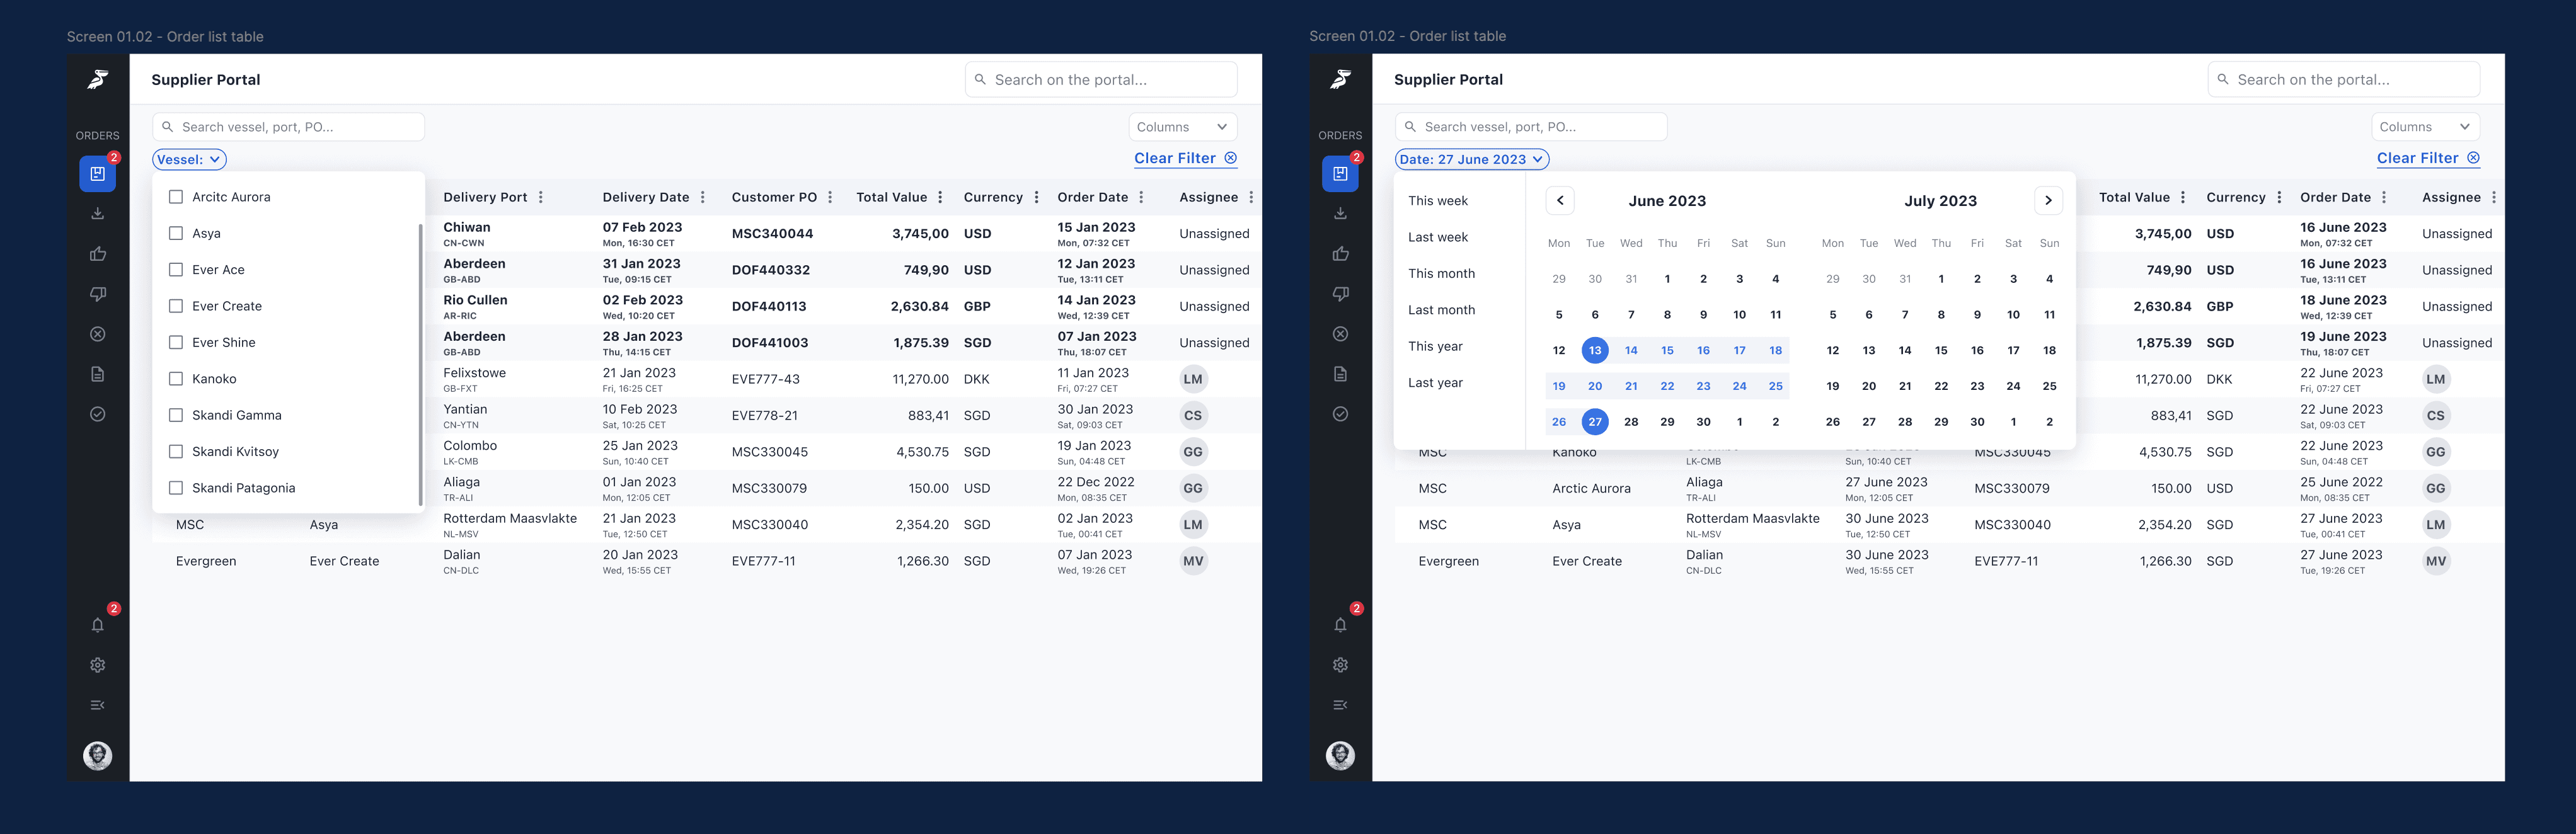Choose Last month from the date options
The height and width of the screenshot is (834, 2576).
point(1441,309)
